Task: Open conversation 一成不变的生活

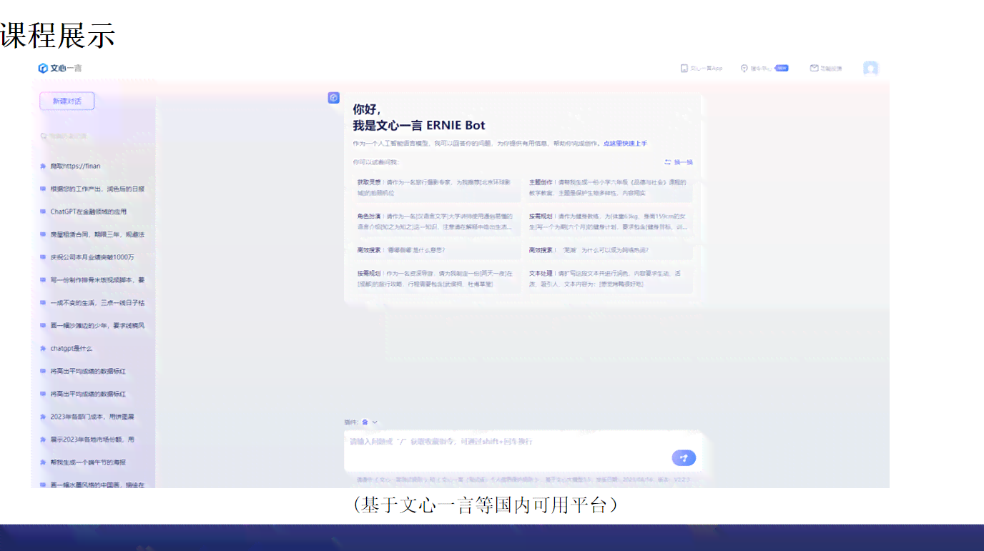Action: tap(97, 303)
